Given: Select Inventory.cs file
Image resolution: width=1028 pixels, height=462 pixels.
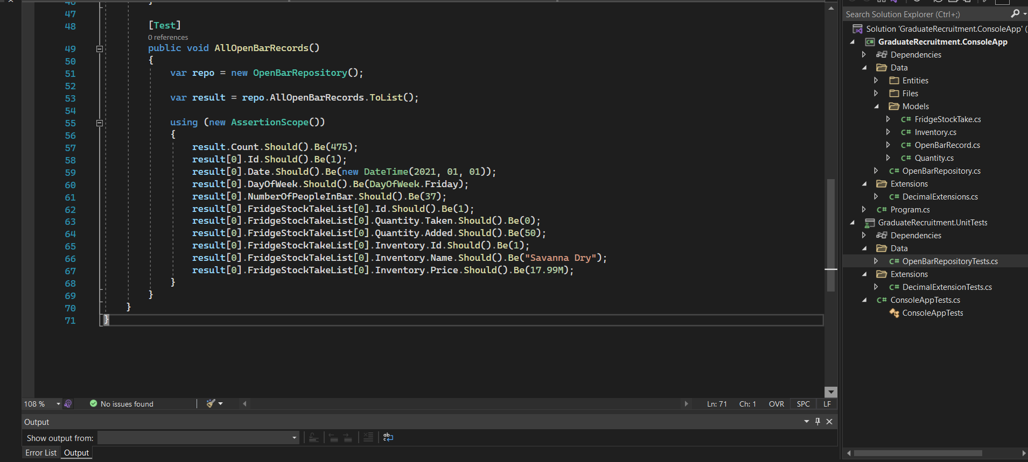Looking at the screenshot, I should pos(935,132).
